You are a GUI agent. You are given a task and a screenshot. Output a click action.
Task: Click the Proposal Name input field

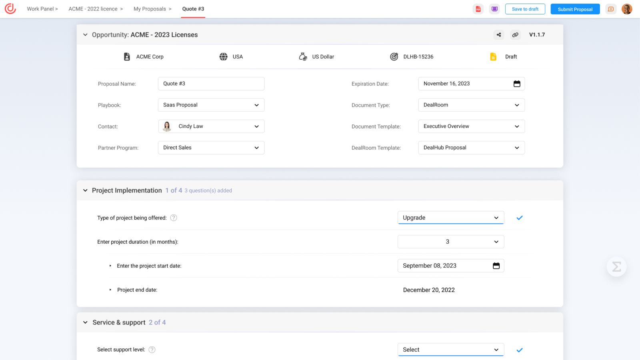point(211,84)
